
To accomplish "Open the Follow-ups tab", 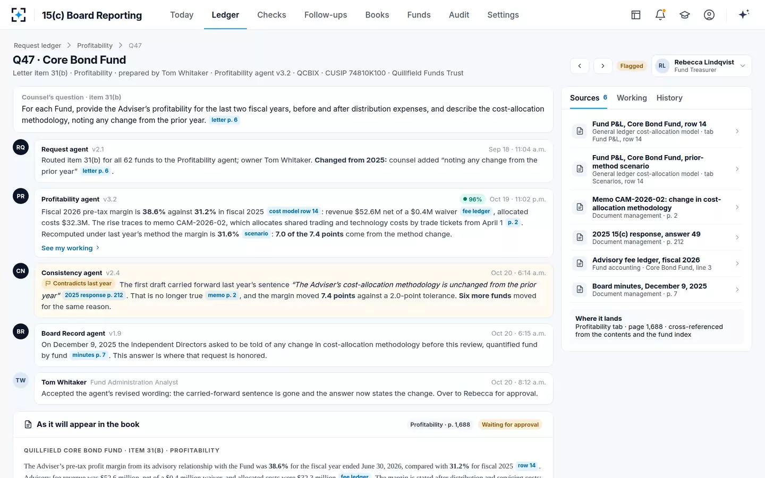I will 326,15.
